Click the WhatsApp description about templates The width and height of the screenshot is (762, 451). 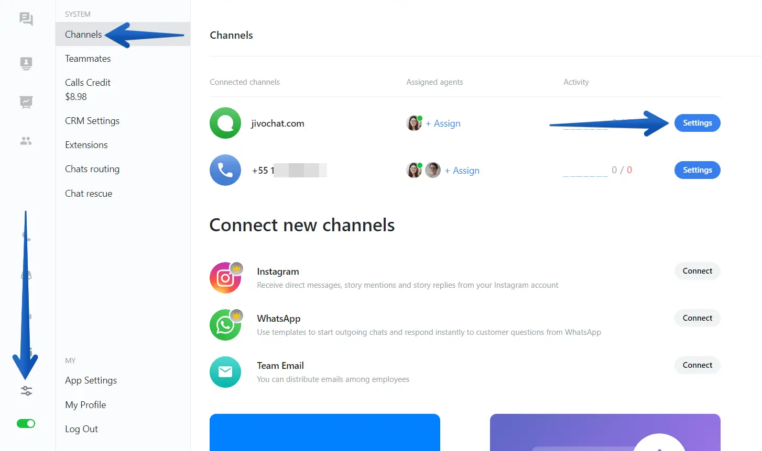click(x=429, y=332)
